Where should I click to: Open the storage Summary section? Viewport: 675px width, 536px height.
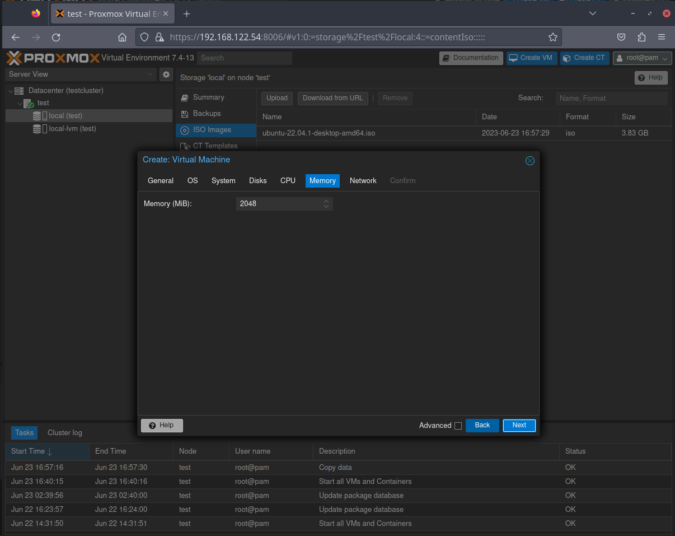pos(216,97)
